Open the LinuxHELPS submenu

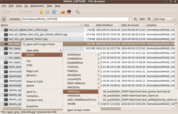(x=82, y=79)
